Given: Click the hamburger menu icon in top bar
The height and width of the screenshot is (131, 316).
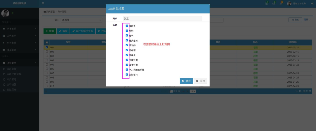Looking at the screenshot, I should (43, 3).
